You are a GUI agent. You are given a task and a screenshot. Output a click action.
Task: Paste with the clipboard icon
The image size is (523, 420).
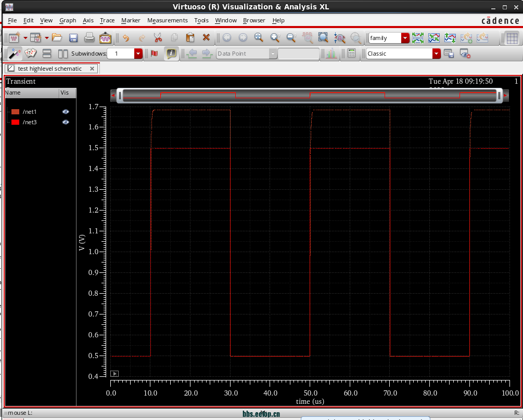190,37
